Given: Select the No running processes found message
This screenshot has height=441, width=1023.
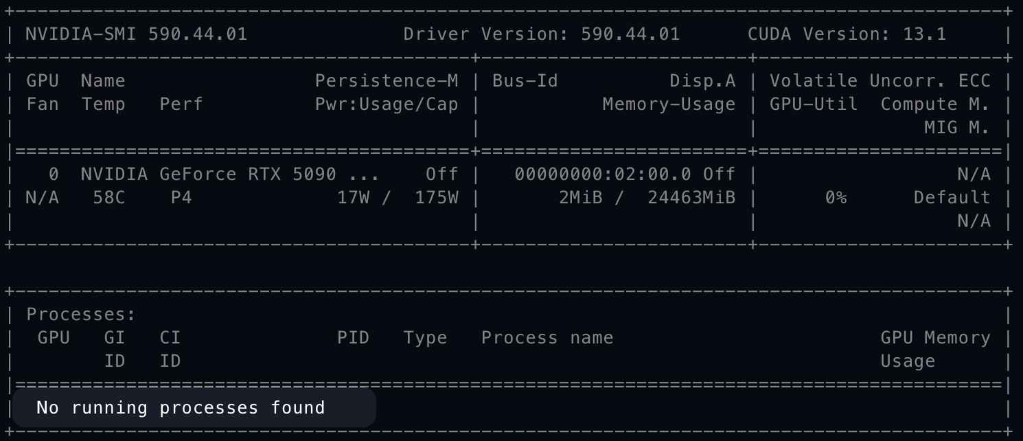Looking at the screenshot, I should coord(181,407).
